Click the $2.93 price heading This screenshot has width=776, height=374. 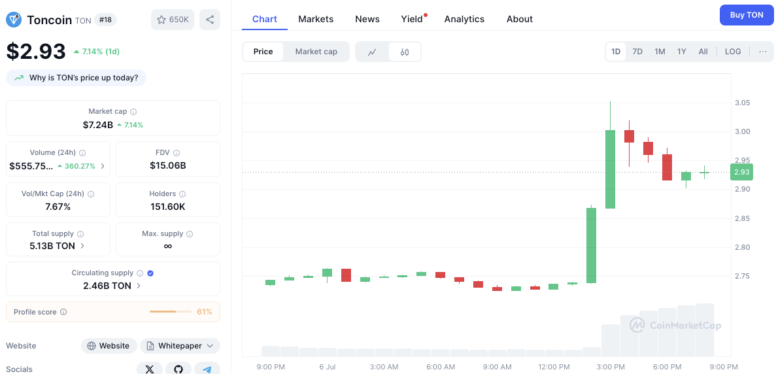36,51
